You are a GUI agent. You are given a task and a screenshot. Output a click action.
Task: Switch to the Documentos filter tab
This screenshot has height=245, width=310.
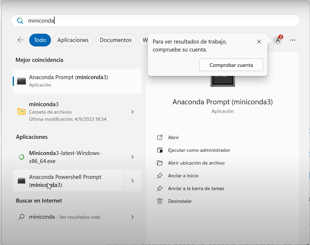coord(116,40)
